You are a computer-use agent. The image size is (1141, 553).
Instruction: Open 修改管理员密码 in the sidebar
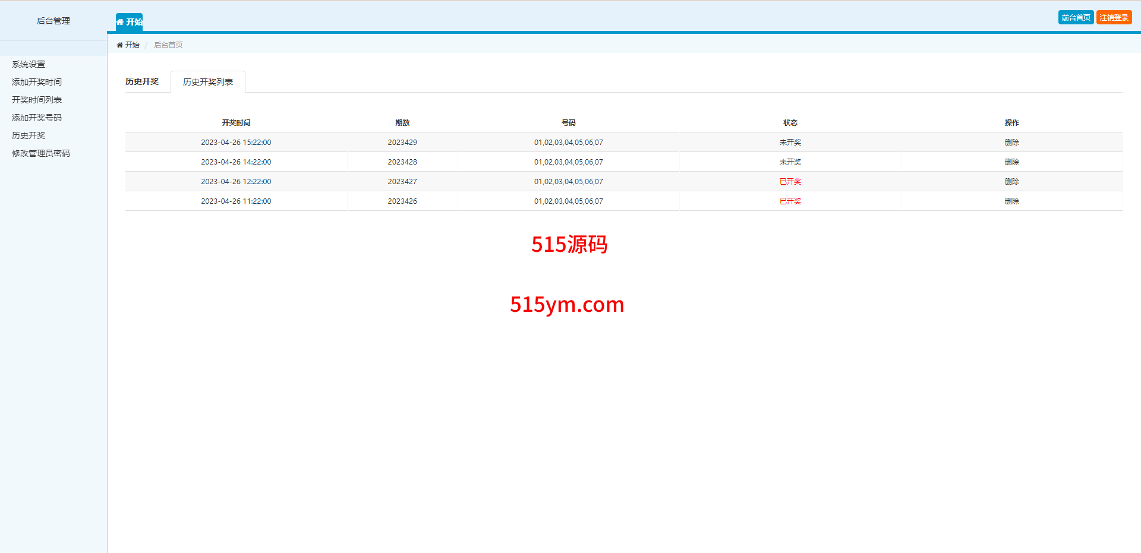41,153
